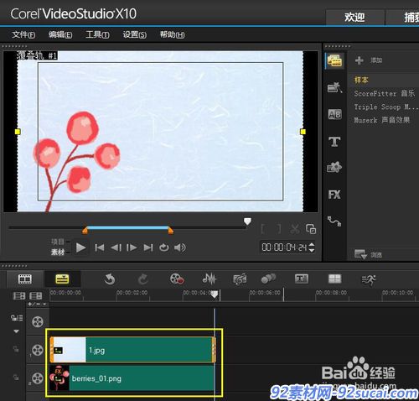Image resolution: width=419 pixels, height=401 pixels.
Task: Click the left orange trim marker
Action: (85, 230)
